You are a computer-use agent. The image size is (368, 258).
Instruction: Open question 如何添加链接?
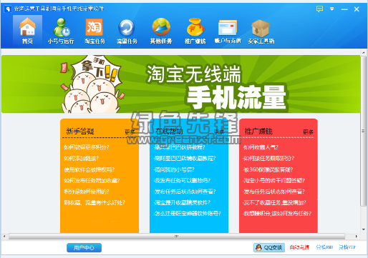(81, 158)
